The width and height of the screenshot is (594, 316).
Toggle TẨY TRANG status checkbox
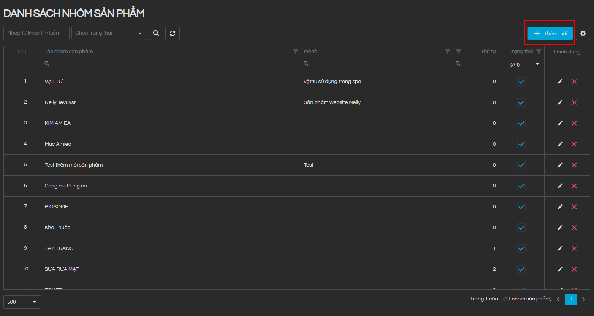point(521,248)
